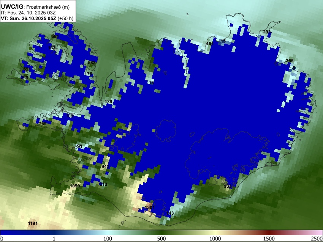Click the '(+50 h)' forecast offset text

click(65, 18)
